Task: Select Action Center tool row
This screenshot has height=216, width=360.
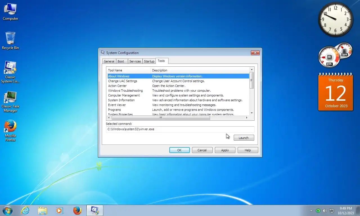Action: click(x=178, y=86)
